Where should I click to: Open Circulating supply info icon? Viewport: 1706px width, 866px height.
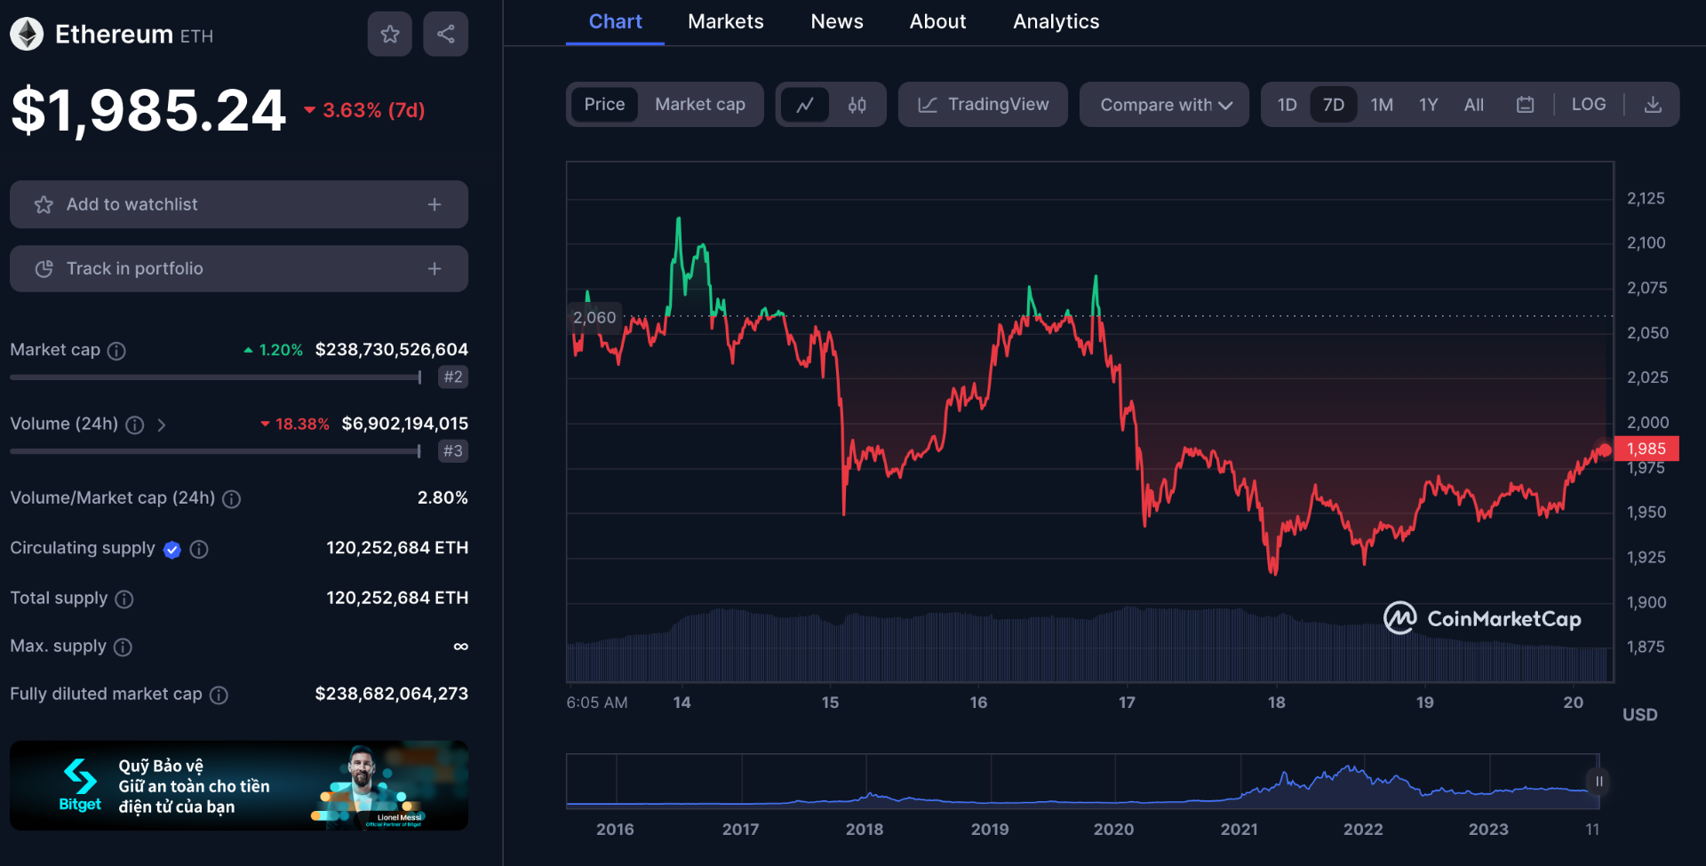click(x=199, y=549)
